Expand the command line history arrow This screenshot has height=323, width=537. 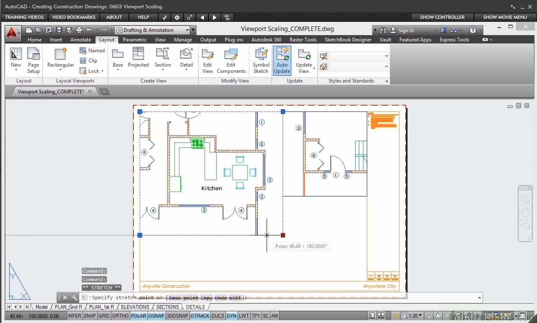coord(479,297)
